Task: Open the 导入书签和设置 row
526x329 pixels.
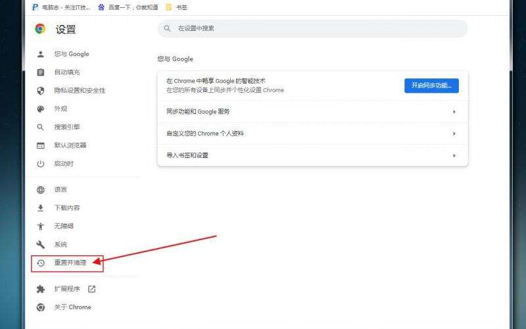Action: pos(313,155)
